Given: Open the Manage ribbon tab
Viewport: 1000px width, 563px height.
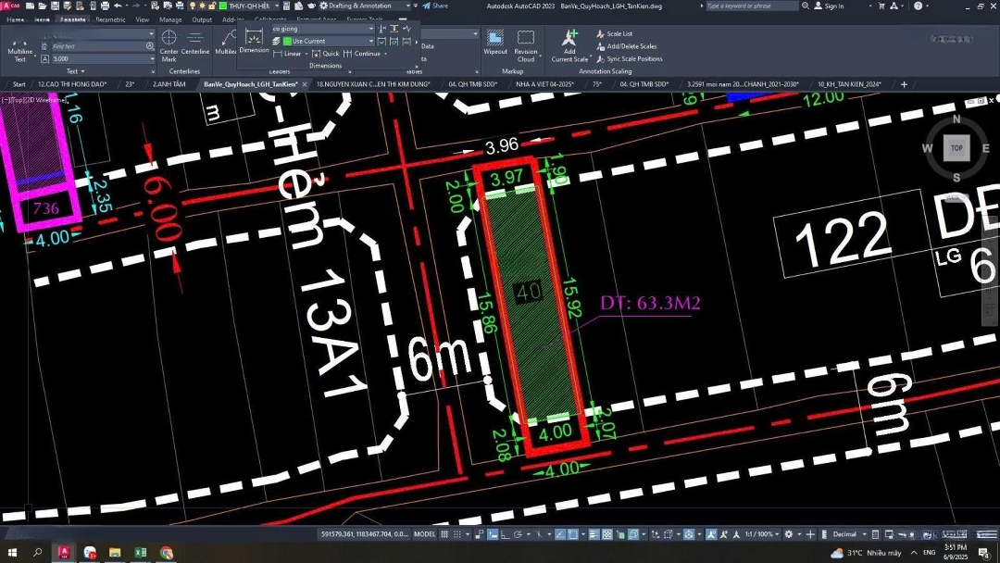Looking at the screenshot, I should 170,19.
